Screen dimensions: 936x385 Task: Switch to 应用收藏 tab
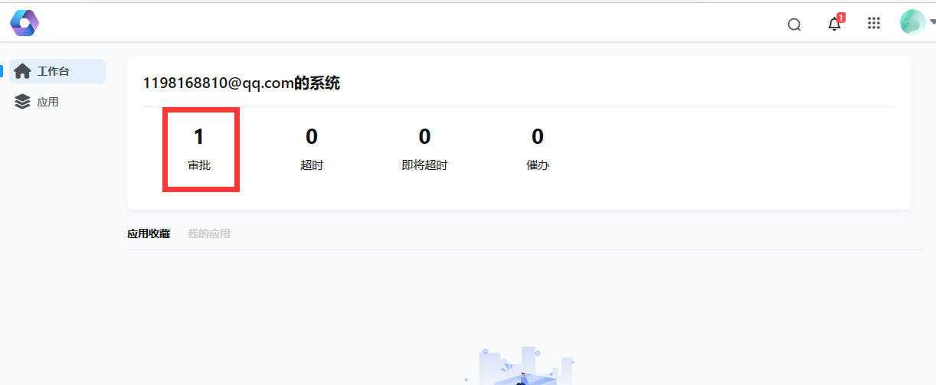click(x=149, y=233)
